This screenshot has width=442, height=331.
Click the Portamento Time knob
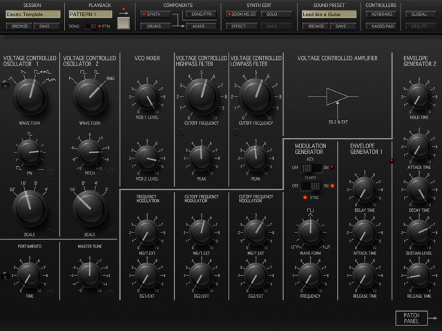[29, 275]
